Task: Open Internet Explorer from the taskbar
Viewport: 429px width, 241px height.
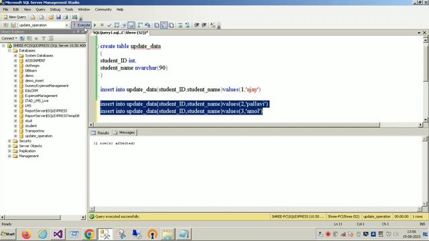Action: coord(43,234)
